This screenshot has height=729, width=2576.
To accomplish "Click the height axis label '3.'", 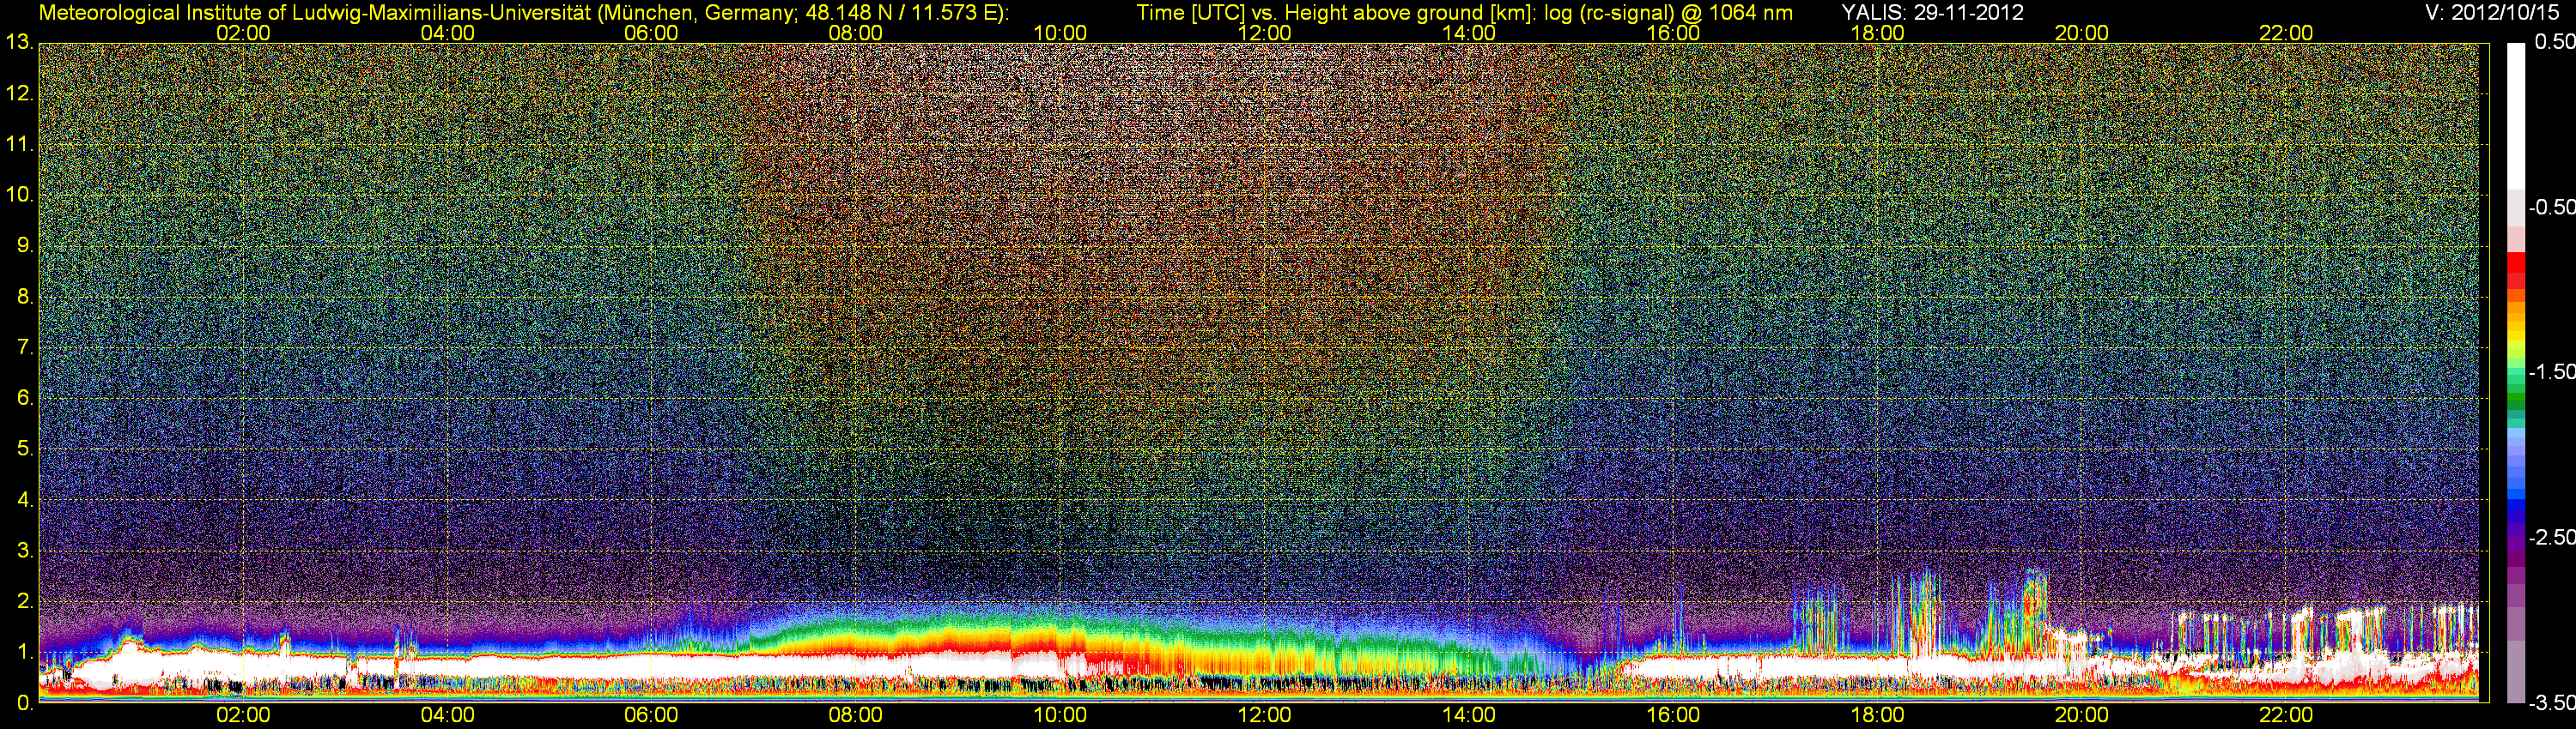I will (x=25, y=551).
